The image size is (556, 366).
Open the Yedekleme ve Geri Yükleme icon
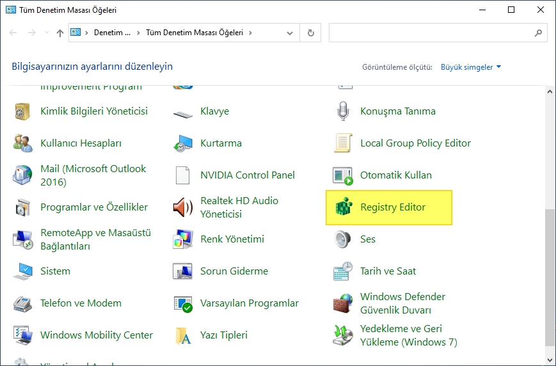point(343,335)
